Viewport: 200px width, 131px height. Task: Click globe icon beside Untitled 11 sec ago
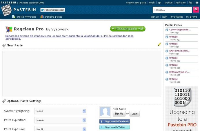(x=167, y=58)
